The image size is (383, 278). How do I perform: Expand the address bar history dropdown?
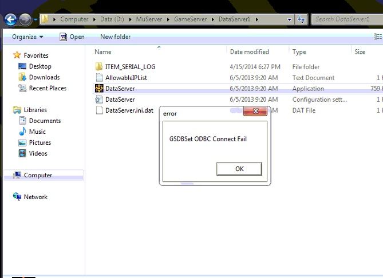289,19
